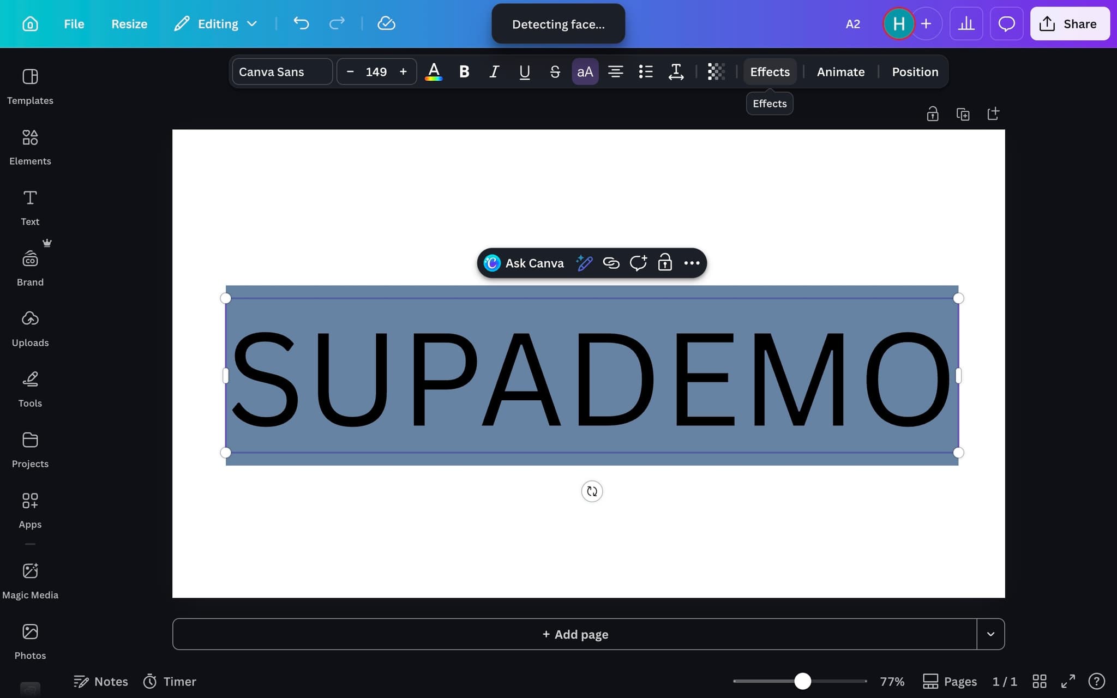
Task: Switch to the Position tab
Action: (x=915, y=71)
